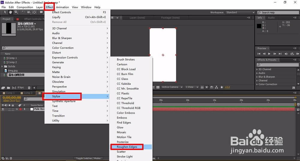This screenshot has height=161, width=300.
Task: Click the RAM Preview button
Action: click(298, 54)
